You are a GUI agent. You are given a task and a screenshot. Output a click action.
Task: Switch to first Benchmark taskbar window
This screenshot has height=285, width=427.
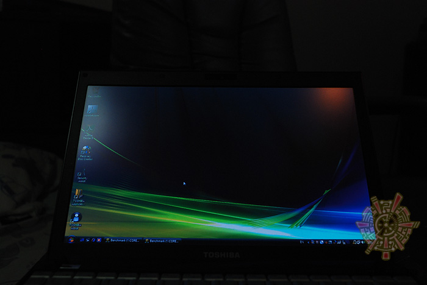click(123, 241)
